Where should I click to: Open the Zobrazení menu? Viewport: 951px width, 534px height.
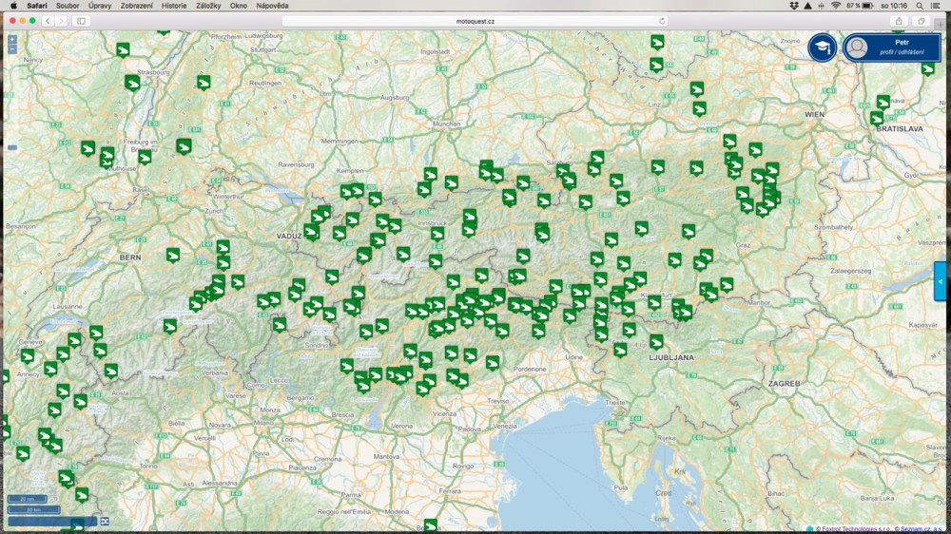(137, 6)
